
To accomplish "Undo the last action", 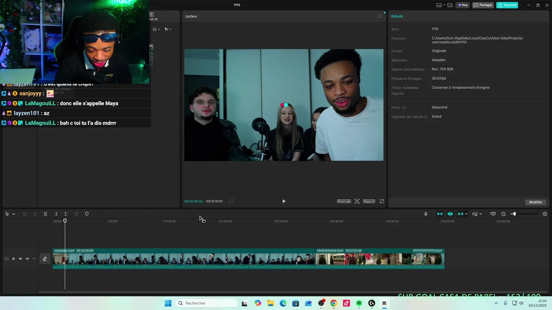I will click(x=25, y=214).
